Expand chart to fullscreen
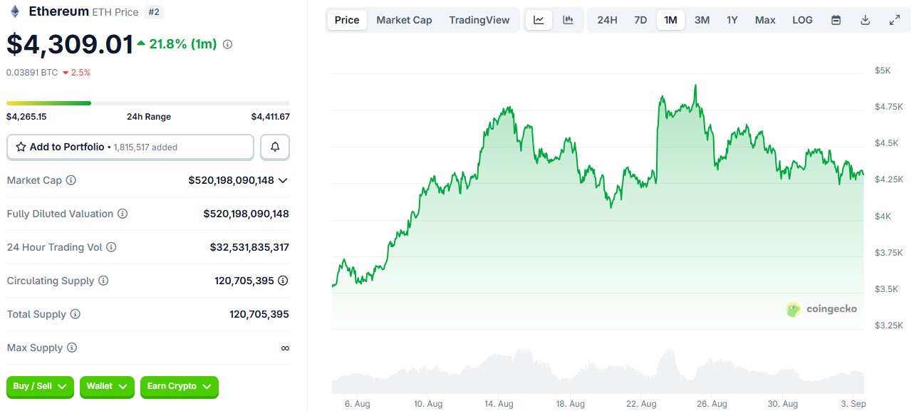 [895, 20]
